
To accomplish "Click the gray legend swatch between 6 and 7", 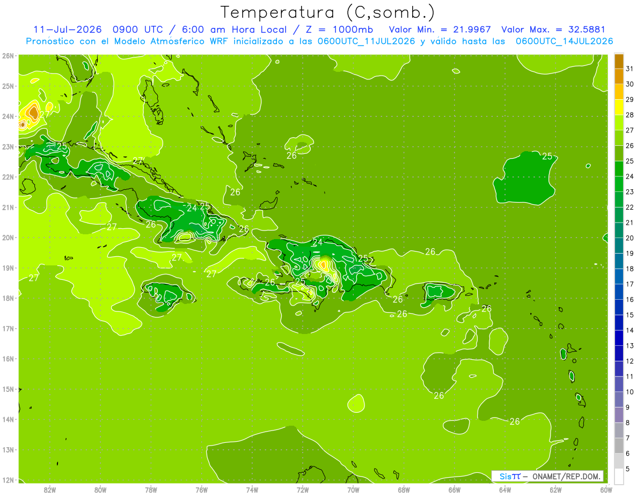I will (x=619, y=446).
